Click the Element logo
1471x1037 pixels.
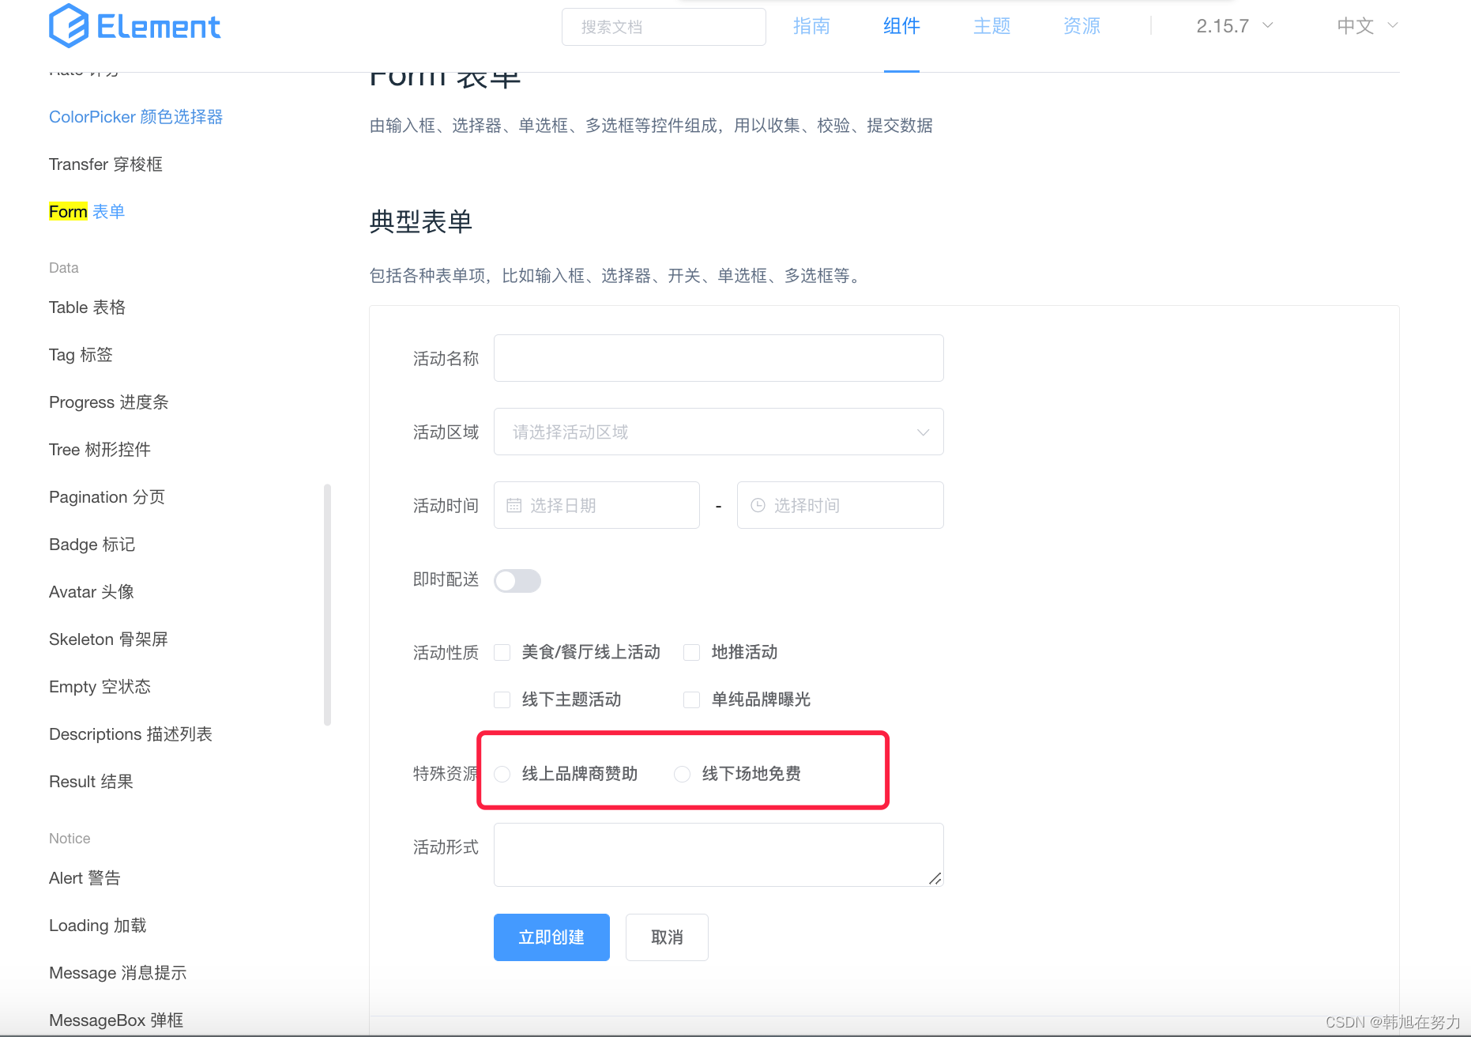click(x=134, y=26)
